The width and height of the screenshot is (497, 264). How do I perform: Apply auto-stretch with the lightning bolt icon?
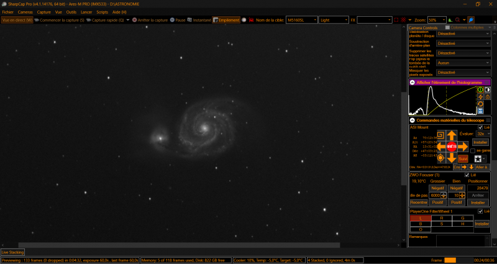480,97
